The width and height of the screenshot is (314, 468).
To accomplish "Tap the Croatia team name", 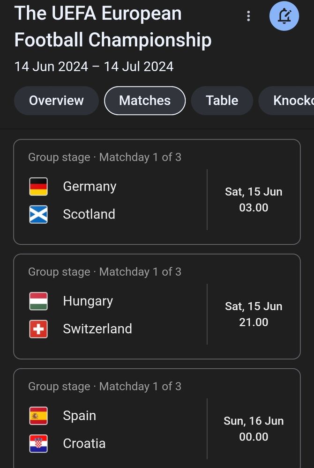I will pyautogui.click(x=84, y=444).
